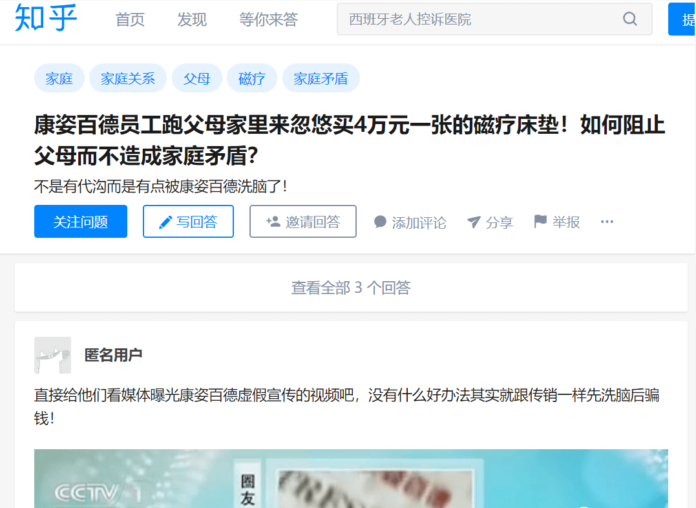Open the 发现 navigation tab
This screenshot has width=696, height=508.
(192, 19)
